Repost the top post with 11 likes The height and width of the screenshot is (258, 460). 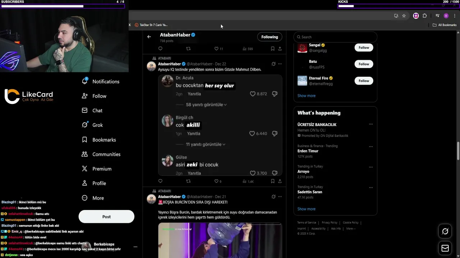click(x=188, y=49)
